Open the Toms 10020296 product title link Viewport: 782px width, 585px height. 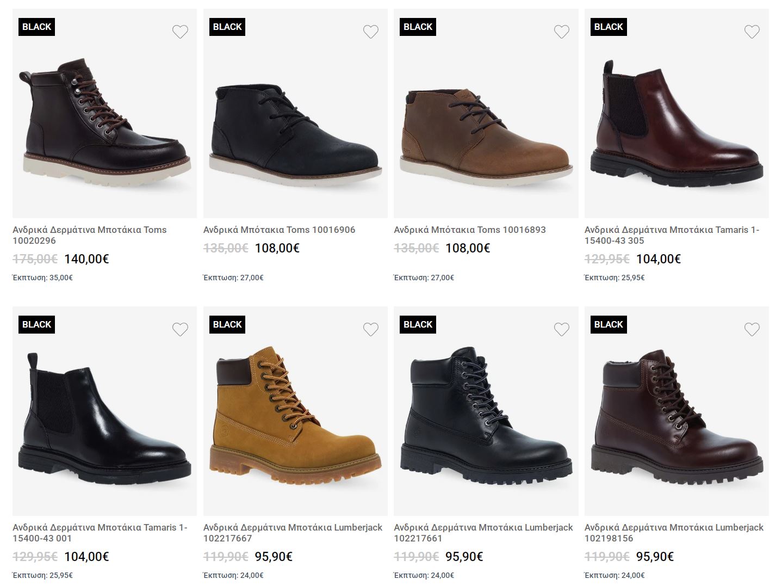[x=89, y=235]
